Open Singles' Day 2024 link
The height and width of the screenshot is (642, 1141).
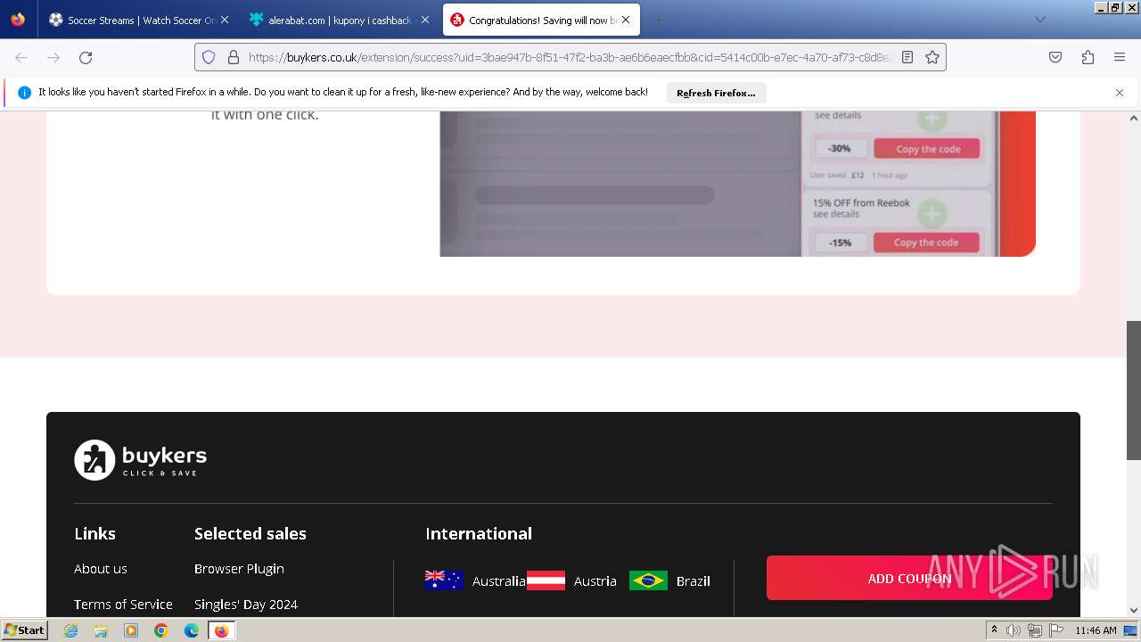246,605
